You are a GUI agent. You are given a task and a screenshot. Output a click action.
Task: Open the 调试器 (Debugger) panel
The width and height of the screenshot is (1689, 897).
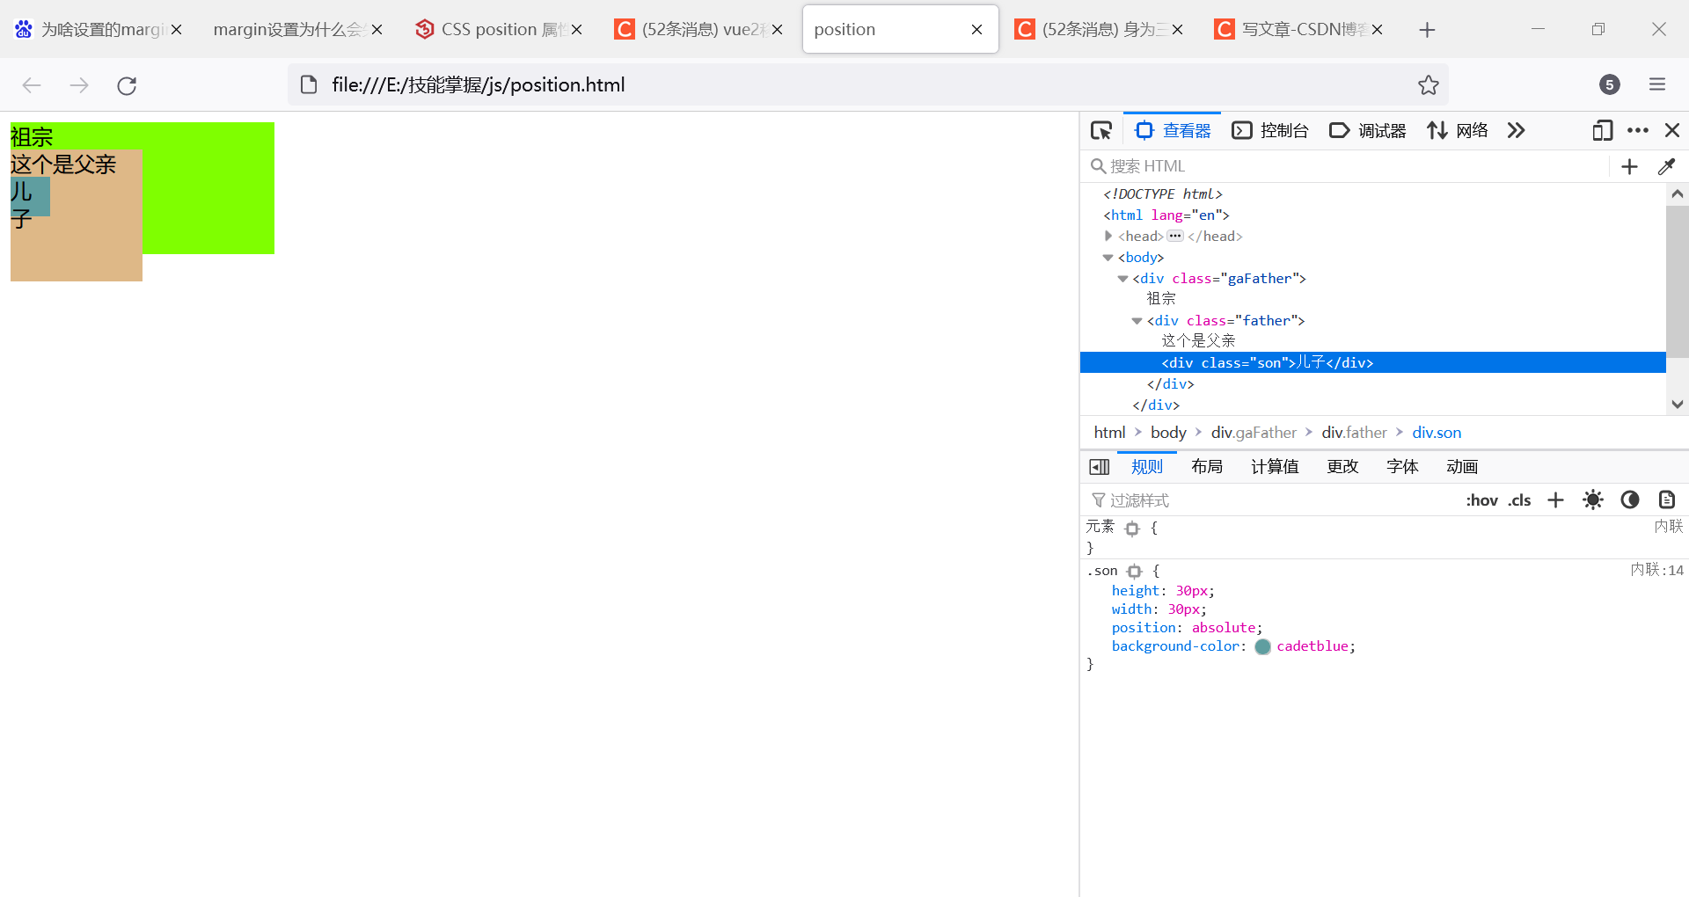pyautogui.click(x=1368, y=130)
